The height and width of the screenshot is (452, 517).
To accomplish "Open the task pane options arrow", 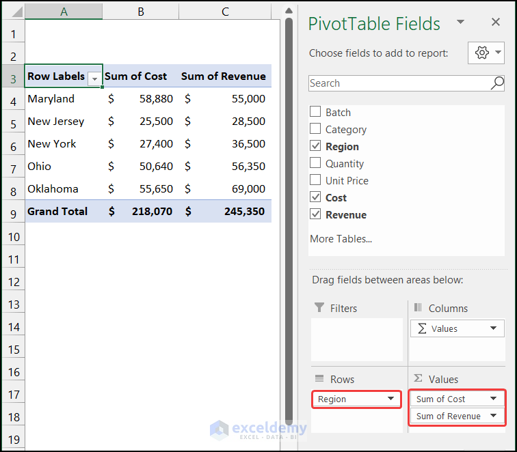I will point(460,23).
